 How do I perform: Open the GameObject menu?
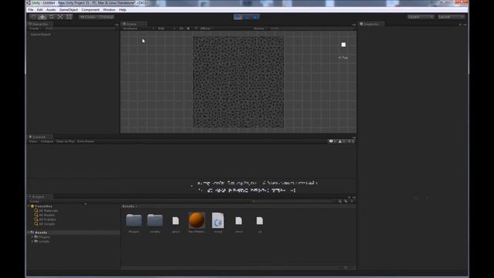coord(69,10)
